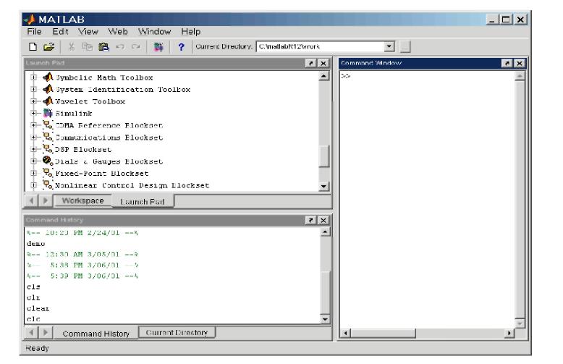Click the Wavelet Toolbox icon
563x364 pixels.
click(x=48, y=101)
